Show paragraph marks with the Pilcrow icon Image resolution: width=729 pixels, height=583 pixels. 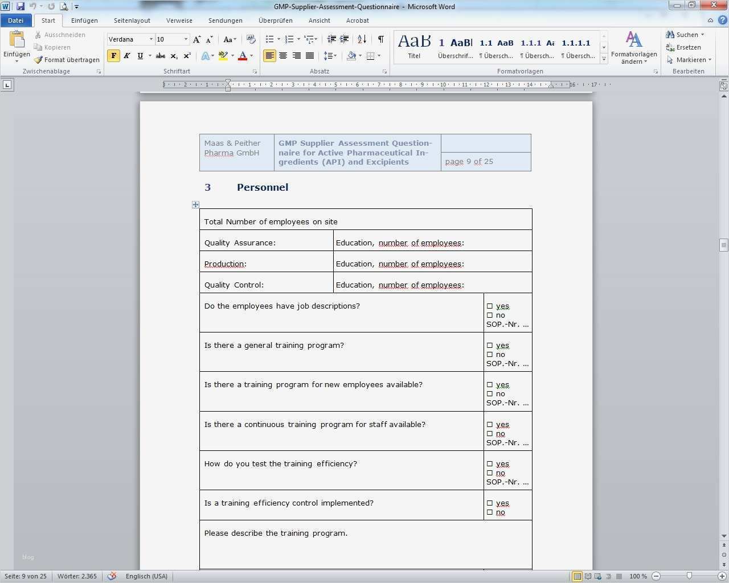click(380, 39)
